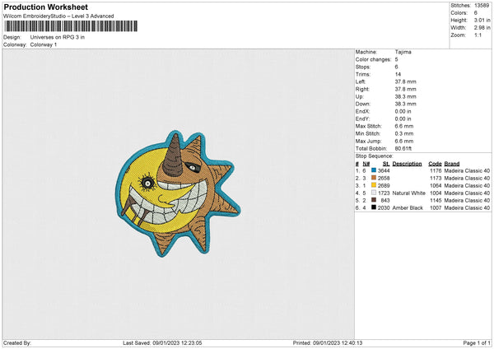This screenshot has height=349, width=494.
Task: Click the Machine value Tajima
Action: coord(403,52)
